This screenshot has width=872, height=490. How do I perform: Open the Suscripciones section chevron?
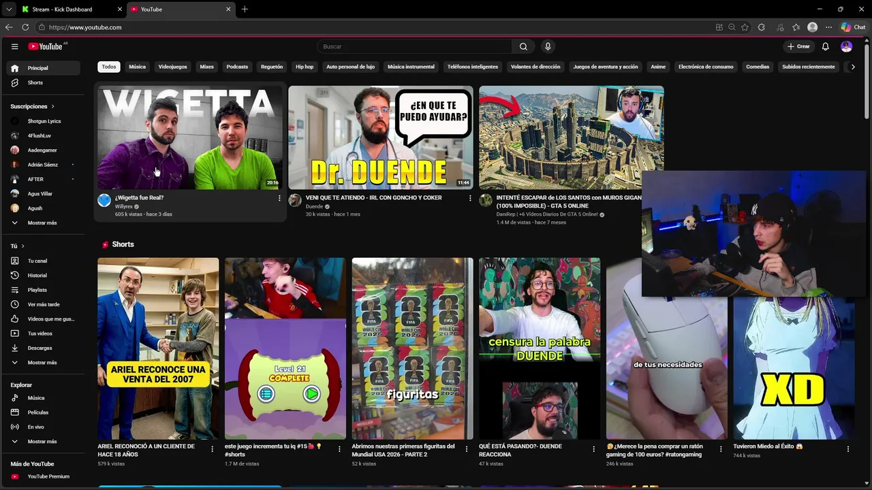point(52,107)
